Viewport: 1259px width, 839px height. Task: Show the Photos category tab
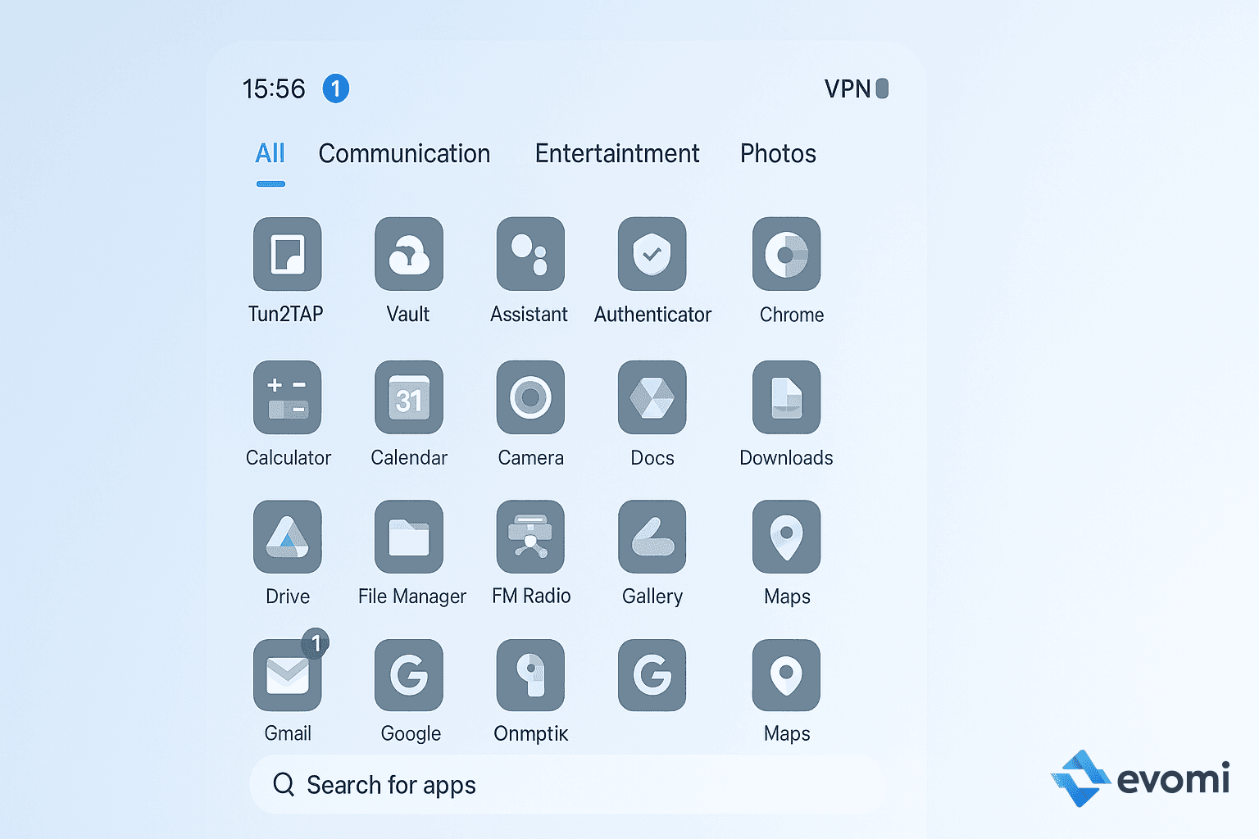778,153
